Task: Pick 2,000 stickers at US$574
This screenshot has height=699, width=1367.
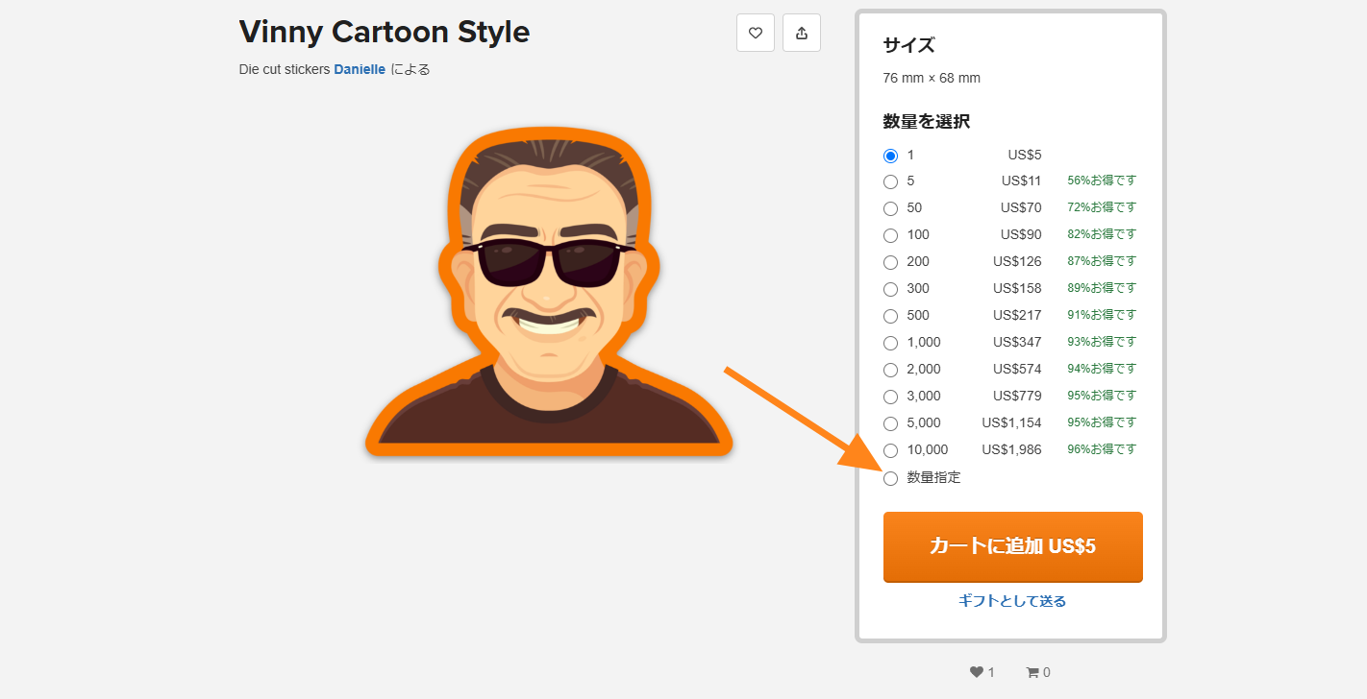Action: click(890, 370)
